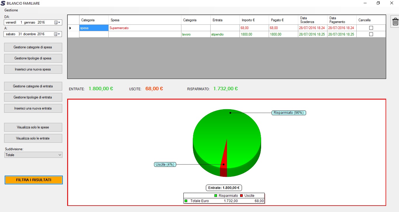Click green Totale Euro legend marker
399x212 pixels.
(186, 201)
